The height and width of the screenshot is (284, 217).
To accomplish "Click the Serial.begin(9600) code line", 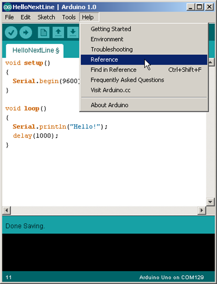I will [x=46, y=81].
